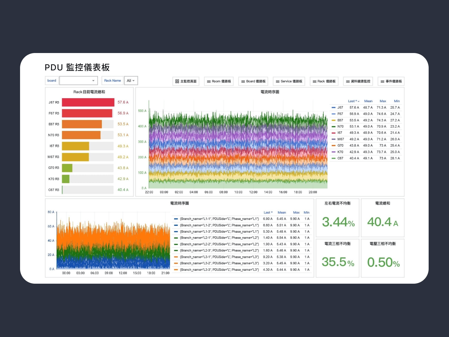The width and height of the screenshot is (449, 337).
Task: Toggle J67 series in rack legend
Action: coord(340,108)
